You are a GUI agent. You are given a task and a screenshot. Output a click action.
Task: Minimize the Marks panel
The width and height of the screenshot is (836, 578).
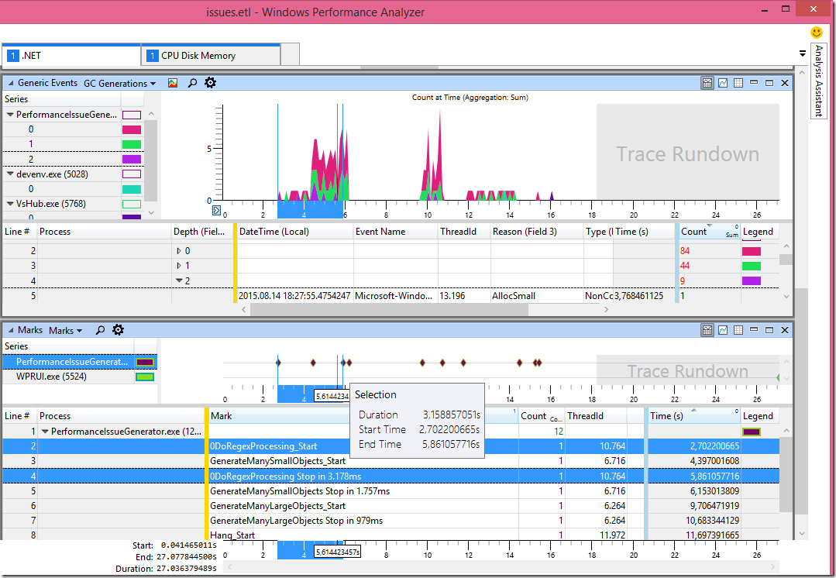(x=754, y=329)
